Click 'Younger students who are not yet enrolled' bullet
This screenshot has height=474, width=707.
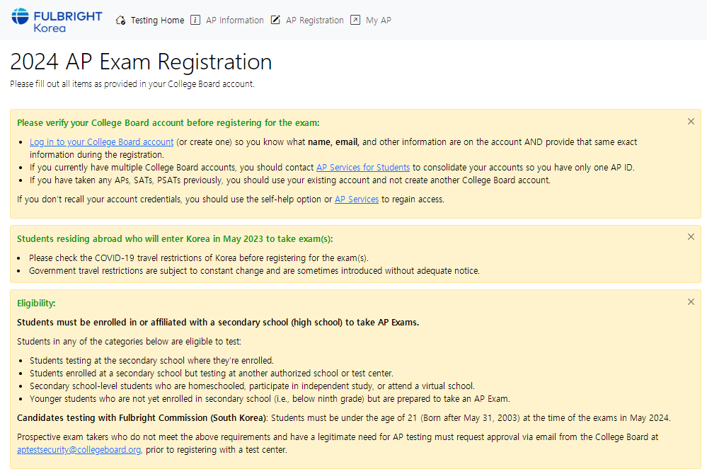click(x=270, y=399)
